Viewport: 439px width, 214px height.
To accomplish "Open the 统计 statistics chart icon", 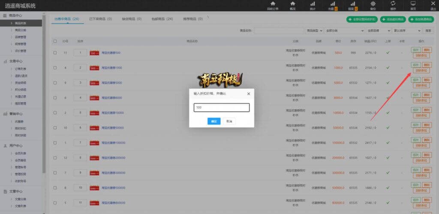I will pyautogui.click(x=313, y=4).
